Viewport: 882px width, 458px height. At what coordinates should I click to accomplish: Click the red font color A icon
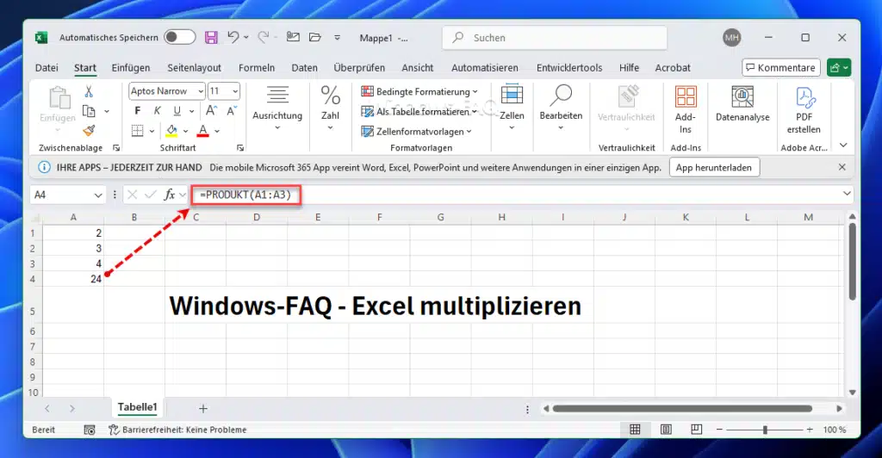[203, 131]
